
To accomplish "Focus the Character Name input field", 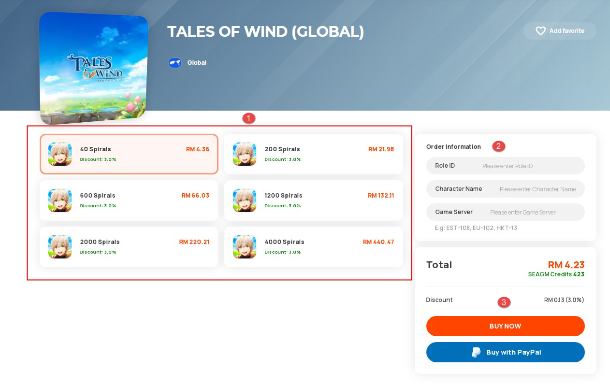I will tap(506, 189).
